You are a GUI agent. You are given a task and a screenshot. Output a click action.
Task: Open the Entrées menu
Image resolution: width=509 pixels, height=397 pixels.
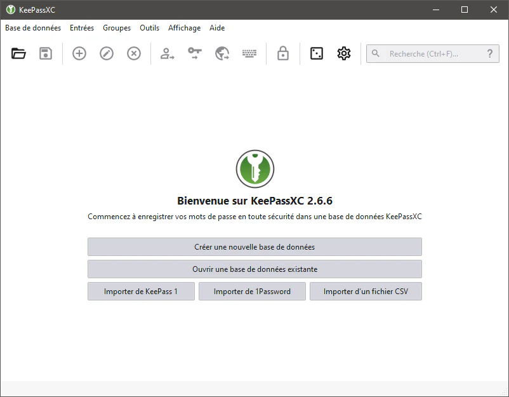coord(82,28)
